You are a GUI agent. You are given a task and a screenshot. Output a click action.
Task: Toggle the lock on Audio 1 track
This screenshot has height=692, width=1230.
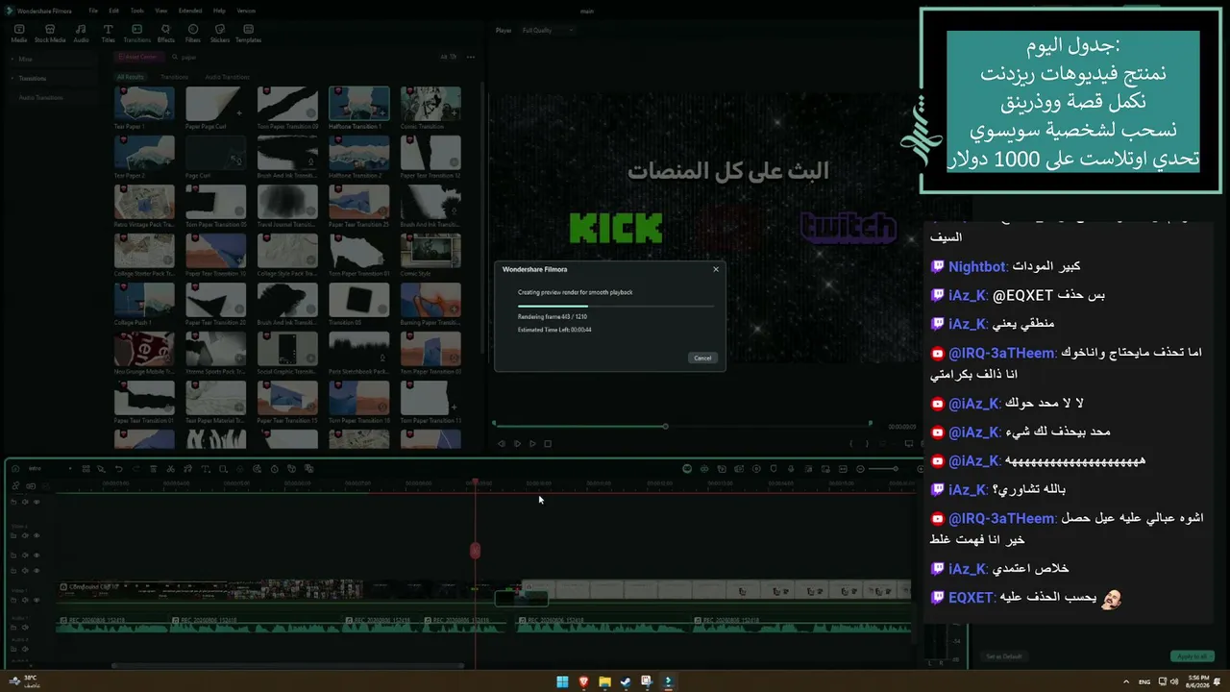click(x=13, y=627)
